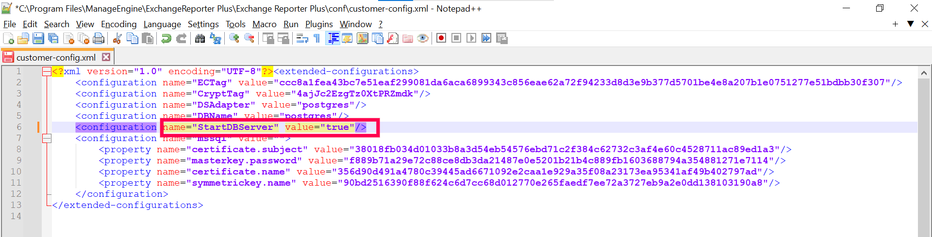Click the Save All icon
The image size is (932, 237).
[53, 38]
